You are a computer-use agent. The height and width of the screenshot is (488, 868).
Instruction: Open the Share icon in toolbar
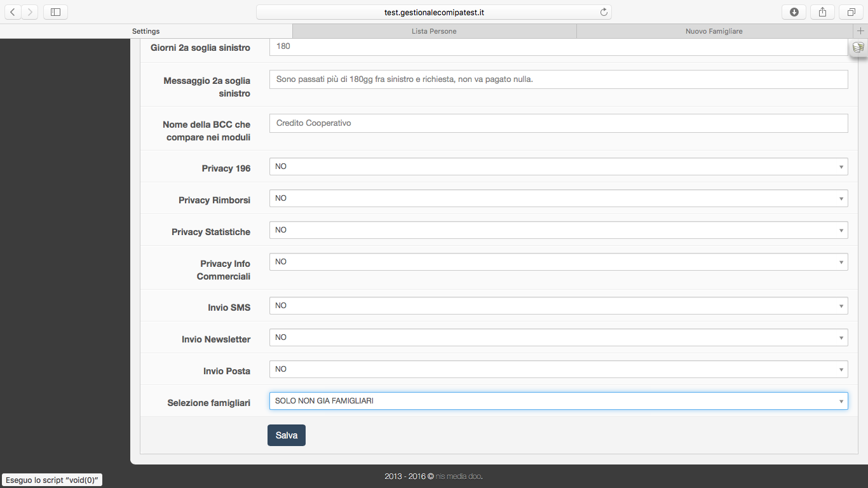[x=822, y=11]
